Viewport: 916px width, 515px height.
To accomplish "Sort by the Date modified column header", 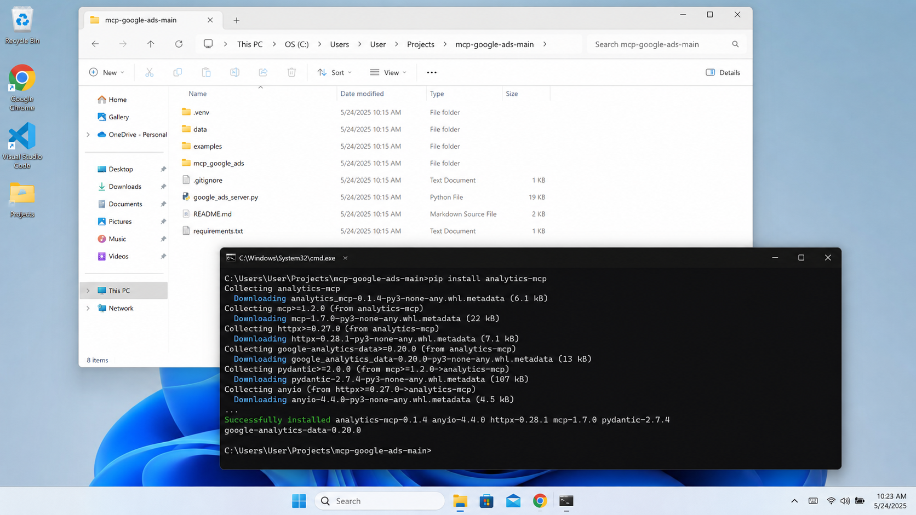I will (x=362, y=94).
